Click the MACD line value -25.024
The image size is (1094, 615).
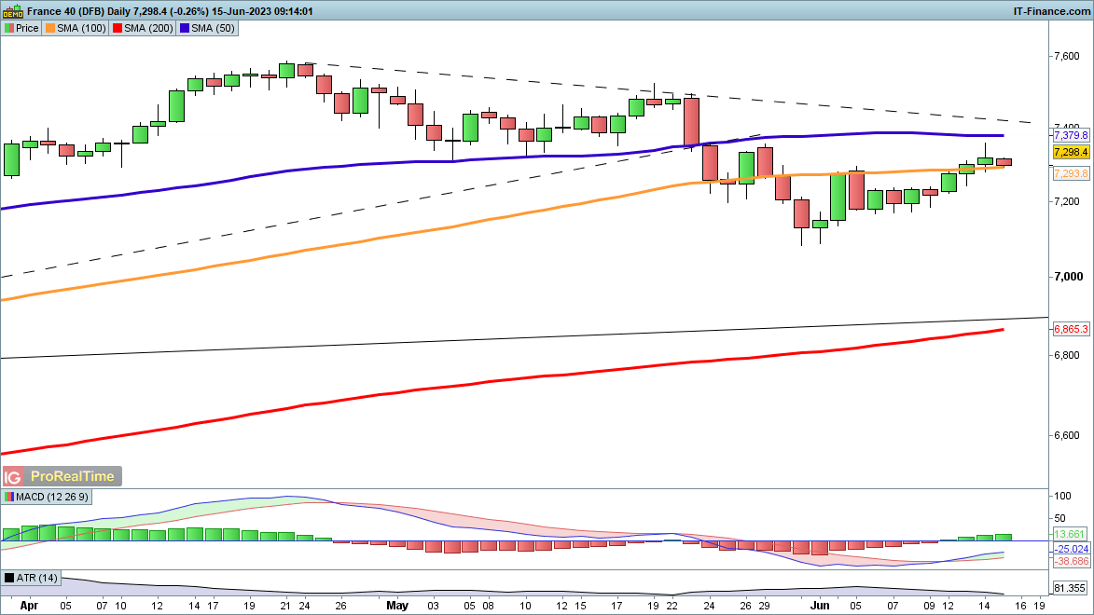tap(1071, 550)
